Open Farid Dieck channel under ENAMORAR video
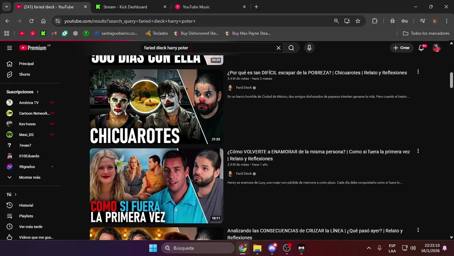Screen dimensions: 454x256 pos(244,174)
